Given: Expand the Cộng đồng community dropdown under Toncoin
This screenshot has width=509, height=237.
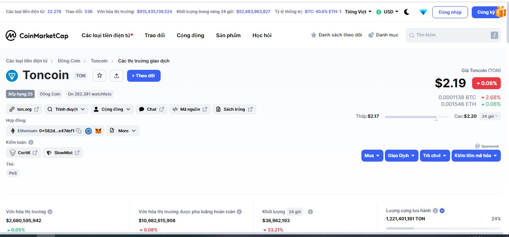Looking at the screenshot, I should pyautogui.click(x=112, y=109).
